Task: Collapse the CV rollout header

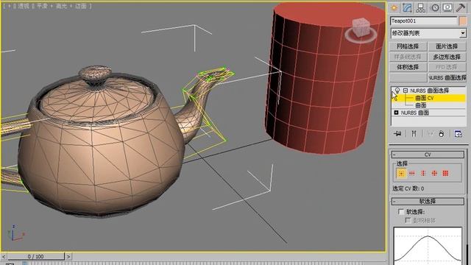Action: tap(428, 155)
